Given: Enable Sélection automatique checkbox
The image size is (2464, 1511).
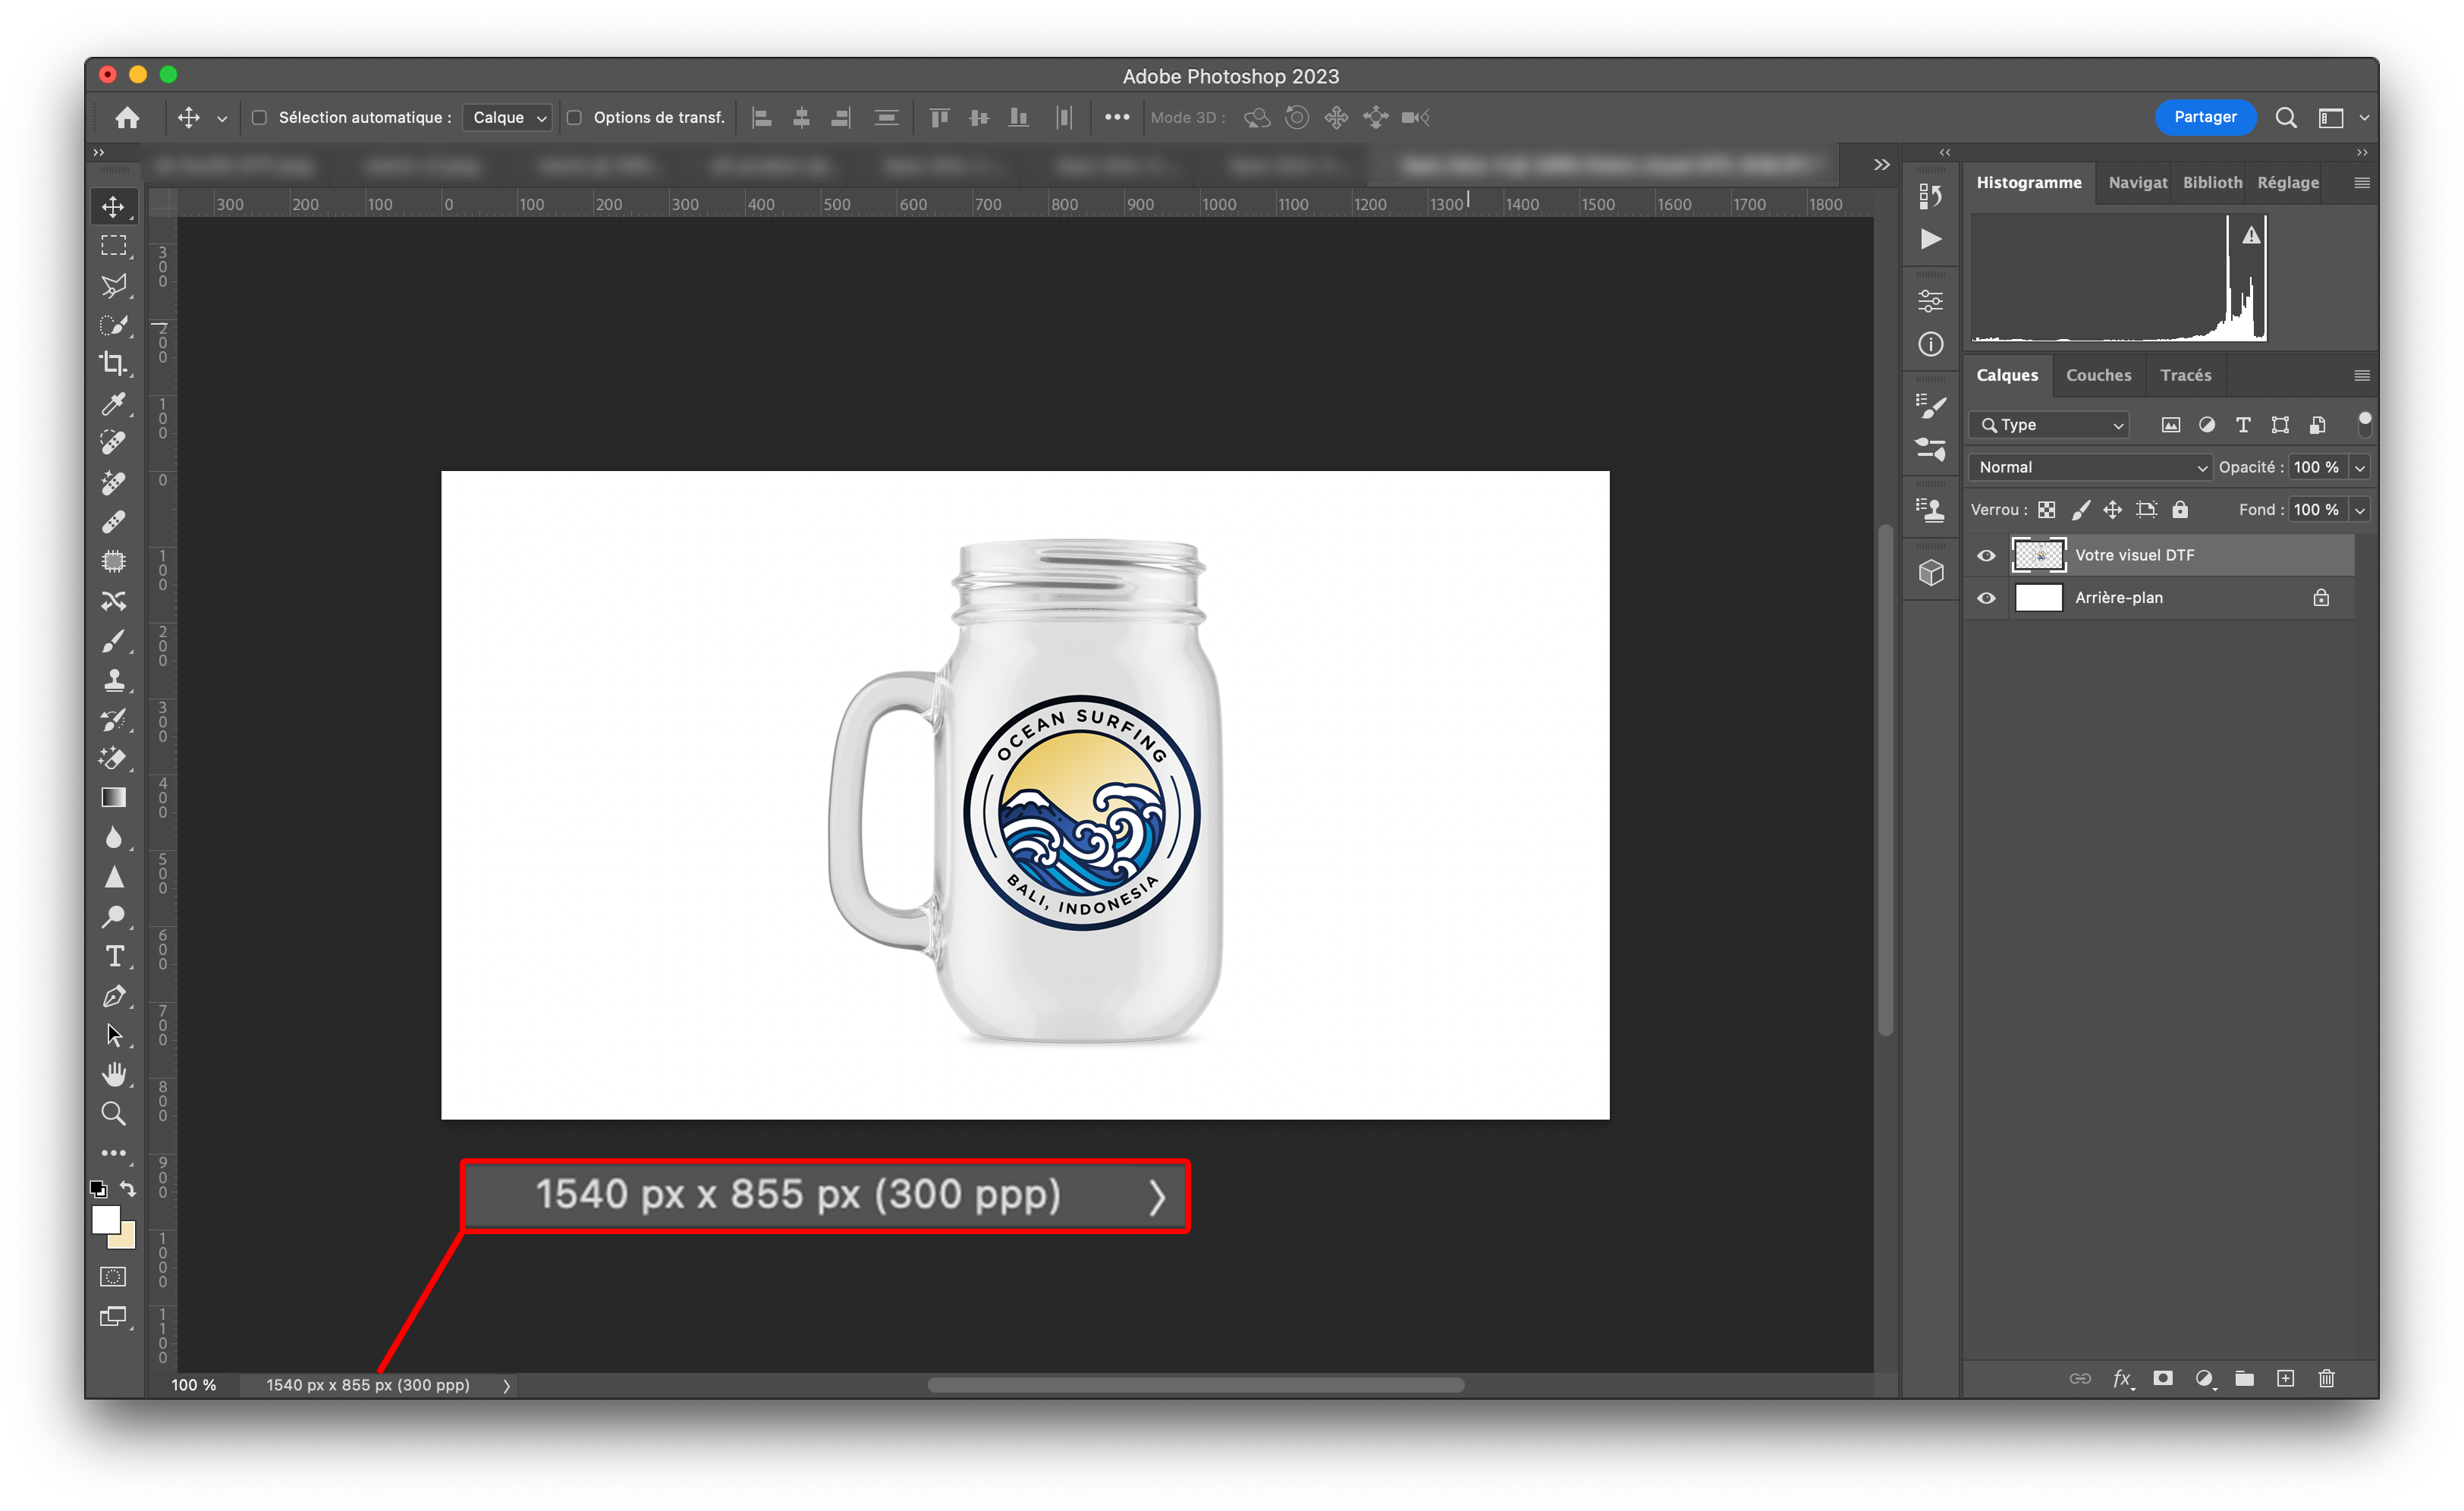Looking at the screenshot, I should [x=259, y=118].
